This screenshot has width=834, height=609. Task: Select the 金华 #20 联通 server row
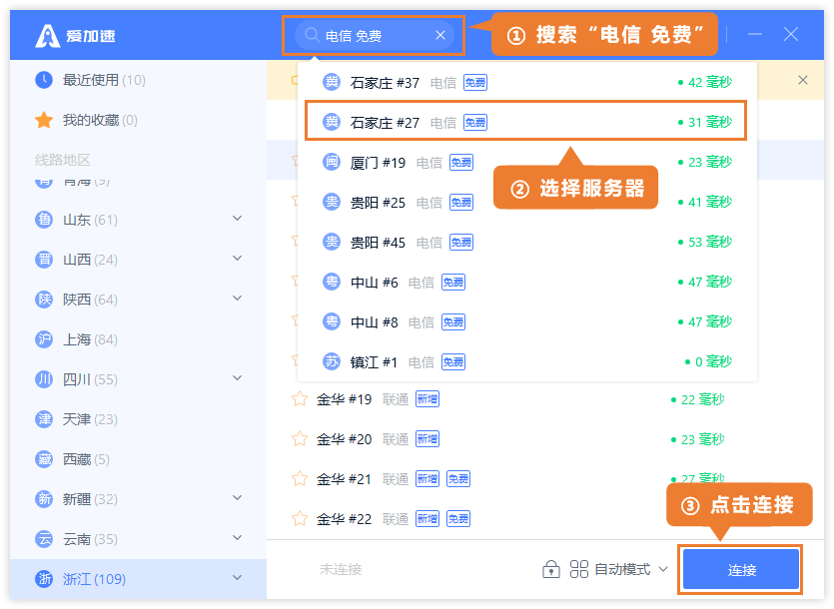[545, 439]
